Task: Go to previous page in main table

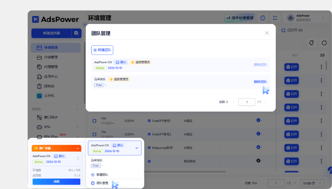Action: pos(263,183)
